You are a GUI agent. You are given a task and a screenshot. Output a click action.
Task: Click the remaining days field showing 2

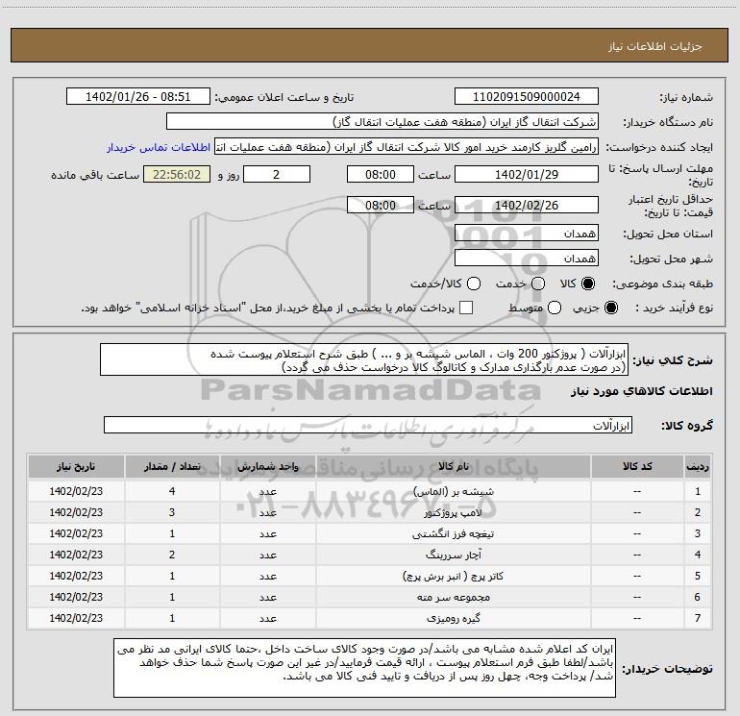277,174
